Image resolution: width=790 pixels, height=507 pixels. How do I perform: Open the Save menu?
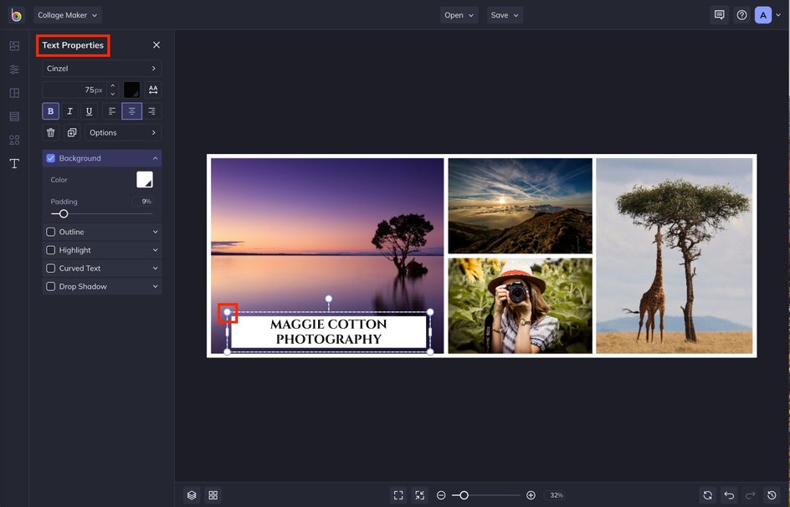pos(505,15)
